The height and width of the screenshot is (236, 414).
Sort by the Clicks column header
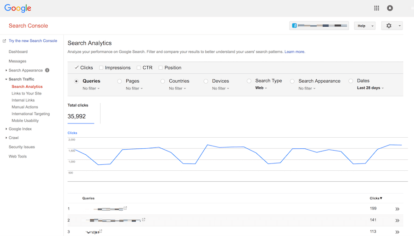[376, 198]
